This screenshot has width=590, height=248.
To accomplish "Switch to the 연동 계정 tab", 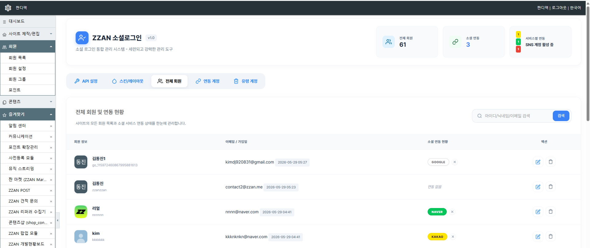I will click(x=208, y=81).
